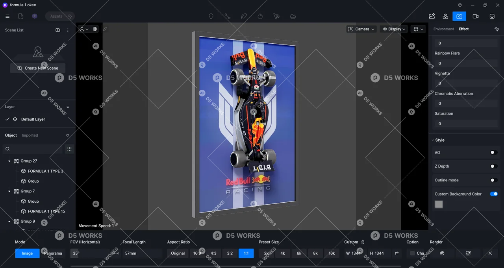
Task: Toggle the Z Depth switch
Action: [494, 166]
